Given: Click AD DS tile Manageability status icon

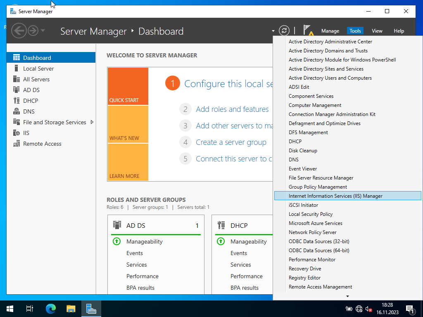Looking at the screenshot, I should point(116,241).
